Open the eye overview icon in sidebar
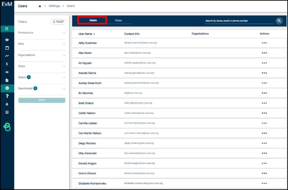This screenshot has width=288, height=190. (x=7, y=40)
